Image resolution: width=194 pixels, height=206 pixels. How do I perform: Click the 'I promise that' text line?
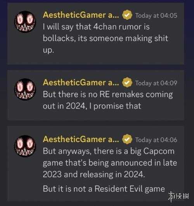92,106
